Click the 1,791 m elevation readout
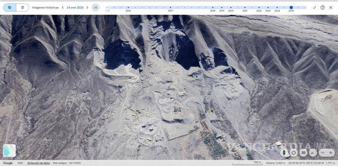Viewport: 338px width, 166px height. 330,163
